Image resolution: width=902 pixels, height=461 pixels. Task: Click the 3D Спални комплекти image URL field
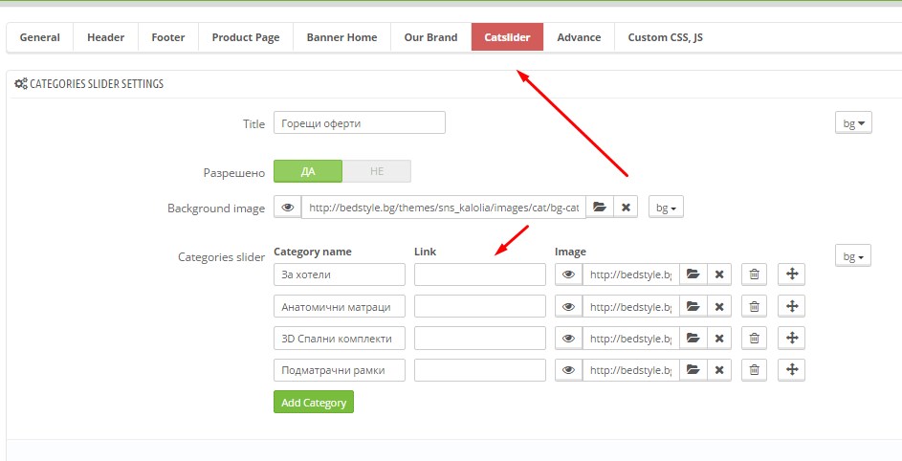(x=631, y=338)
